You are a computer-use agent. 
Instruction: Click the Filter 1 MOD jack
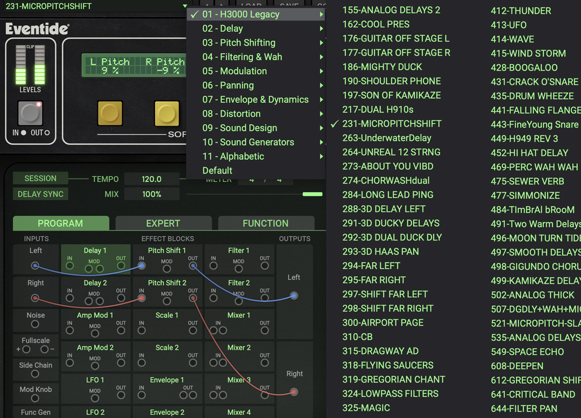point(238,268)
